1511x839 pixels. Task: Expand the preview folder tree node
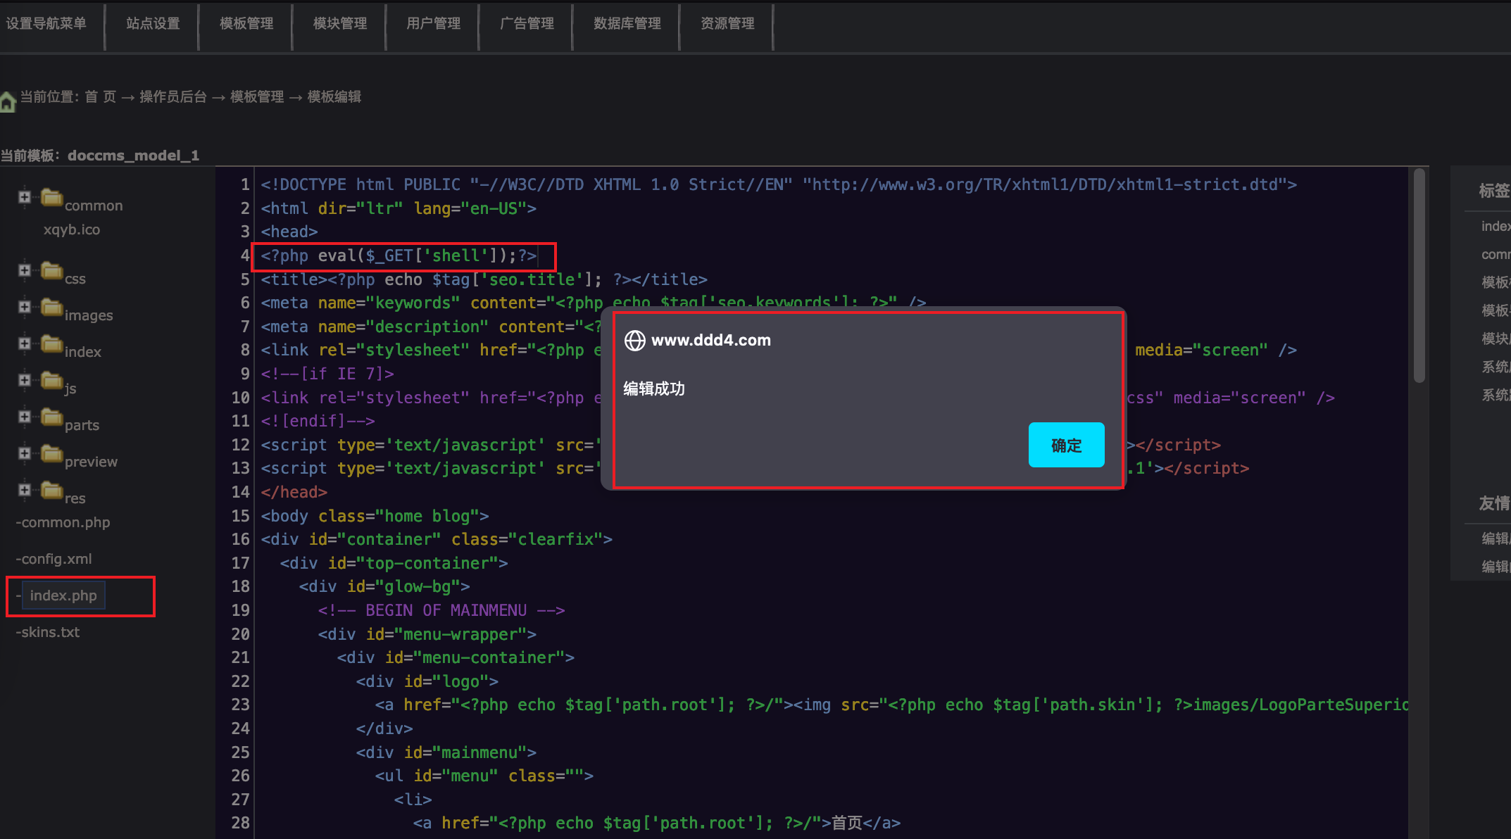pos(25,453)
